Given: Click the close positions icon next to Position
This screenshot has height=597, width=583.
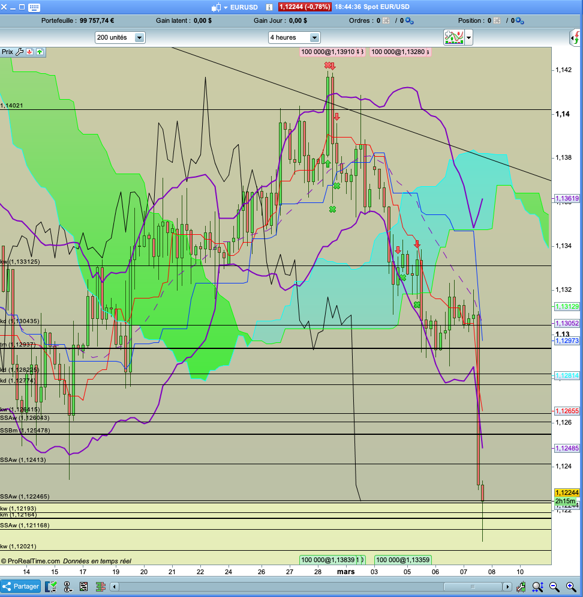Looking at the screenshot, I should tap(497, 20).
